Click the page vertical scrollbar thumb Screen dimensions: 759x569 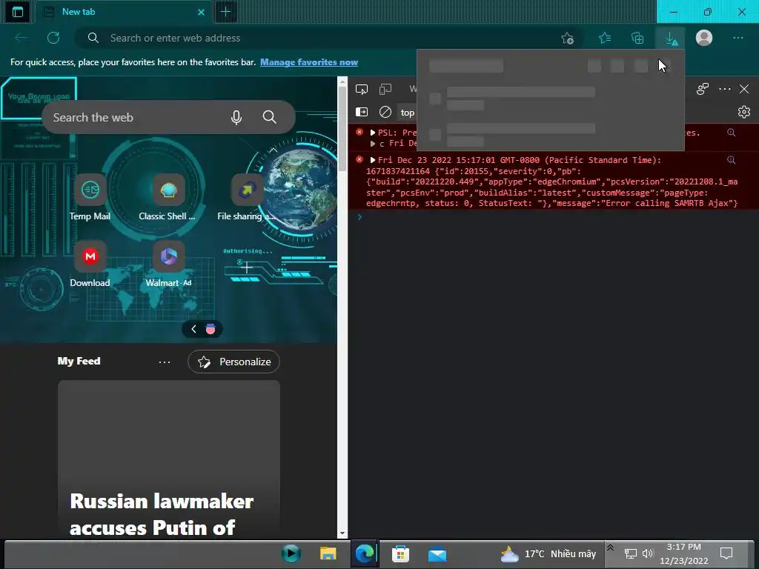pyautogui.click(x=342, y=128)
